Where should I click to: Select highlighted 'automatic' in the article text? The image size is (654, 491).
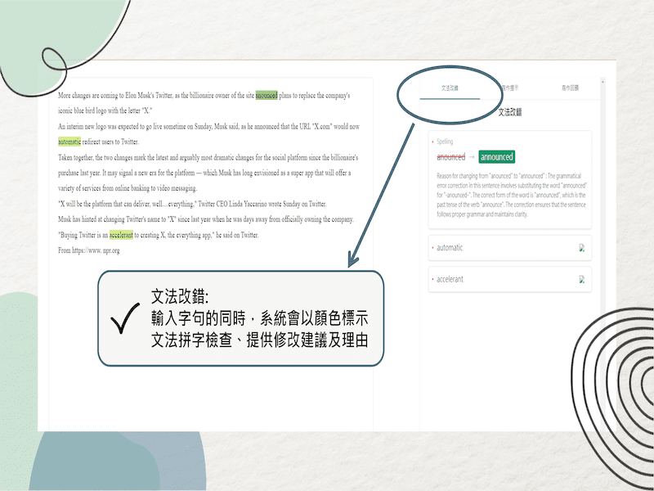69,142
